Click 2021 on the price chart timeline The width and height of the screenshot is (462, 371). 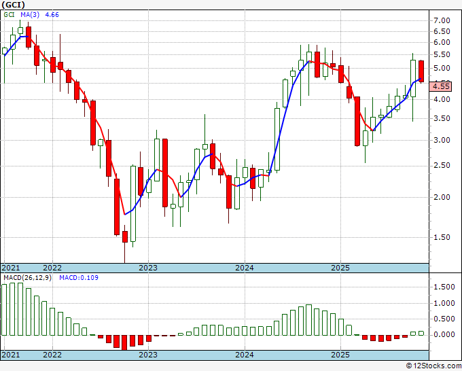11,268
